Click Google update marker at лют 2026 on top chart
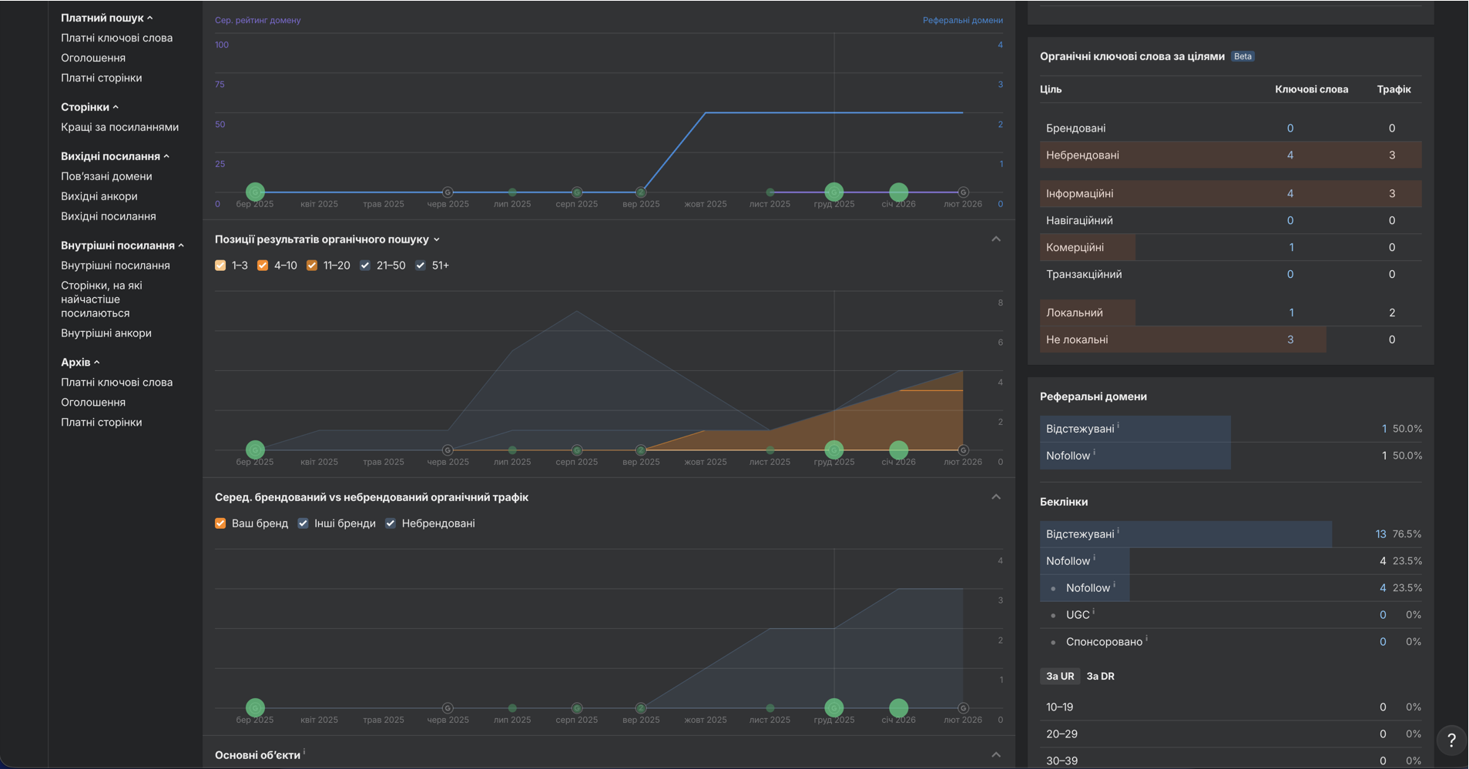Screen dimensions: 1469x769 [963, 192]
